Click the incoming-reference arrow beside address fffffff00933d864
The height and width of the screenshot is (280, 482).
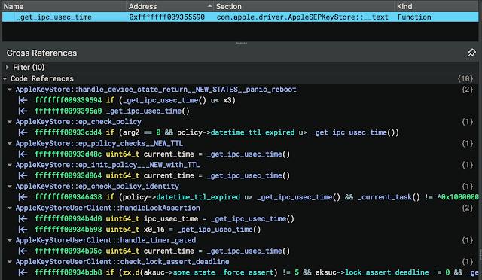click(x=23, y=175)
